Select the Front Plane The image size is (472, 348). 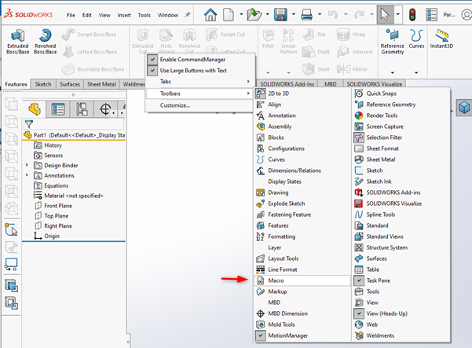tap(53, 206)
